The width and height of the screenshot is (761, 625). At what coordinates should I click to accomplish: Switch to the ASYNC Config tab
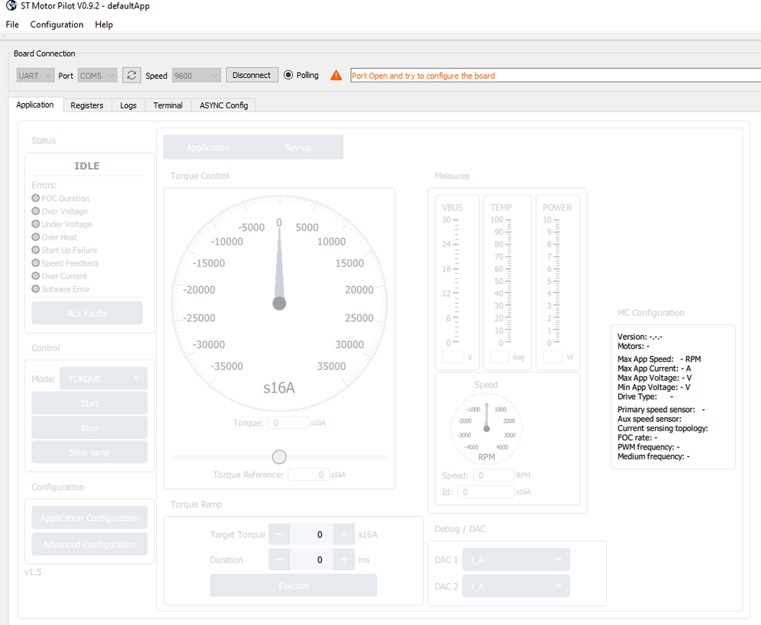[x=223, y=105]
